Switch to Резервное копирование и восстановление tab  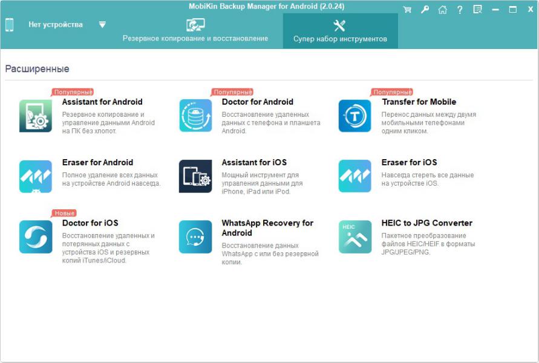click(195, 31)
